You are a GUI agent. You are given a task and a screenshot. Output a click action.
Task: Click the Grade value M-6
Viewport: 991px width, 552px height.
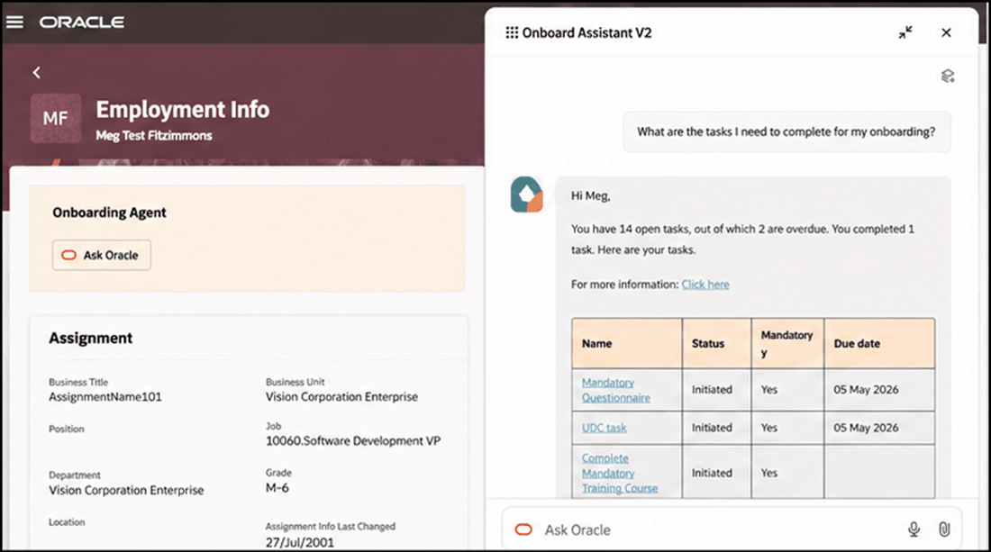tap(277, 487)
